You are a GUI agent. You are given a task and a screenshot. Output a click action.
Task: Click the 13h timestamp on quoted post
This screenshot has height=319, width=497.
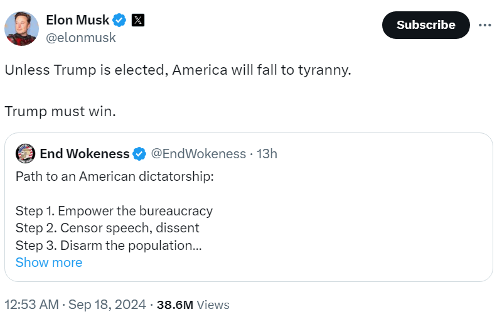click(267, 154)
